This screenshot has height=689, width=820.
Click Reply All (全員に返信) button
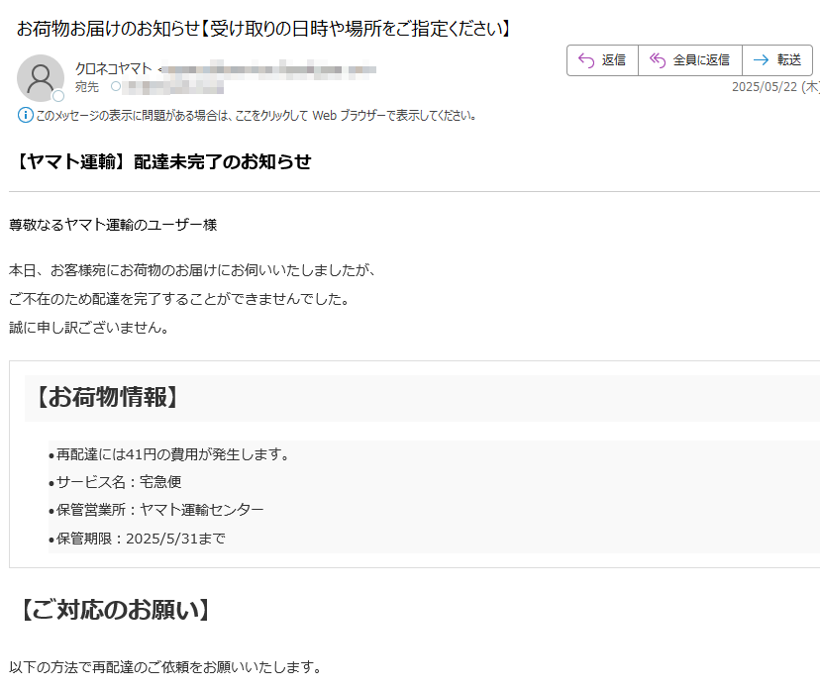click(689, 60)
